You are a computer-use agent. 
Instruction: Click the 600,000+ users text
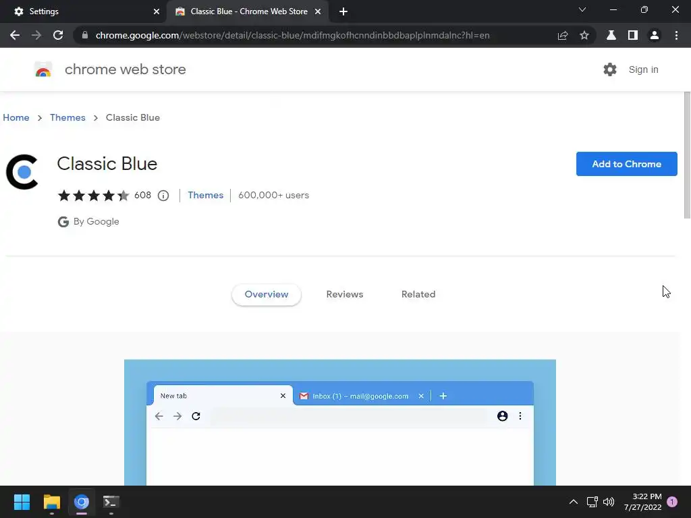274,195
